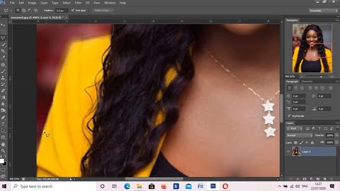The image size is (340, 191).
Task: Toggle the layer filter on/off switch
Action: pyautogui.click(x=337, y=128)
